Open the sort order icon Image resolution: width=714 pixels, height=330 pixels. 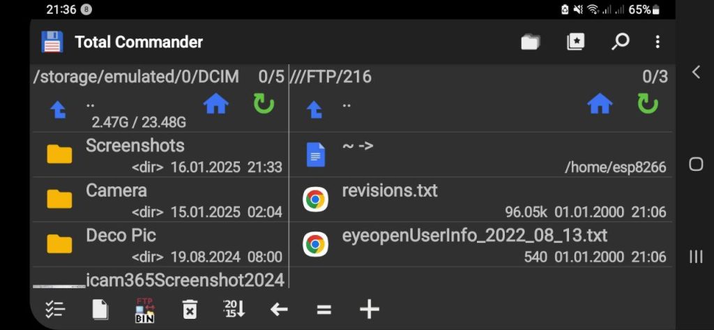pyautogui.click(x=234, y=309)
